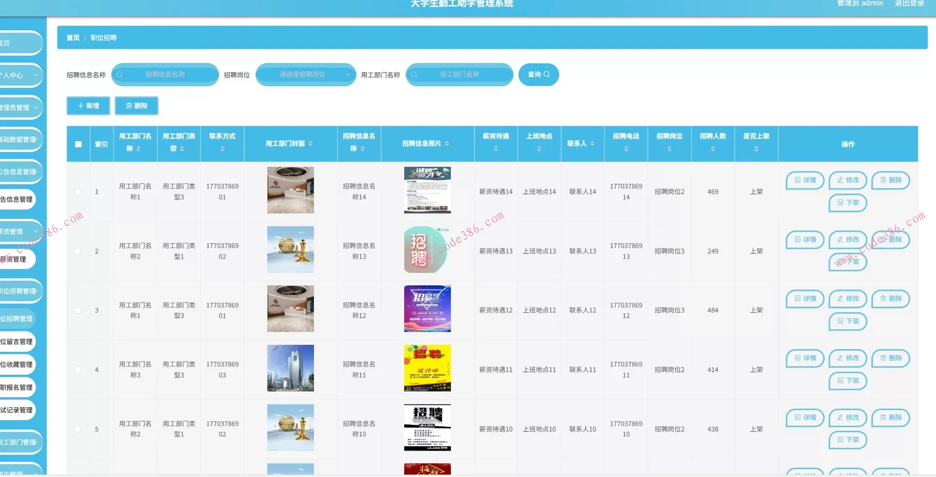This screenshot has height=477, width=936.
Task: Click 详情 for 招聘信息名称12 row
Action: click(x=805, y=299)
